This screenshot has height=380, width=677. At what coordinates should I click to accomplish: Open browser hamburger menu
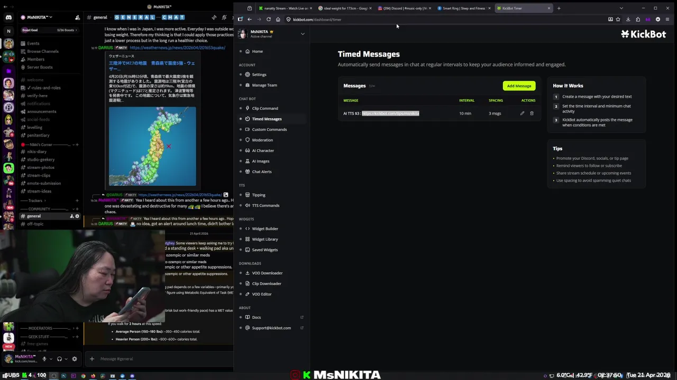(x=667, y=20)
